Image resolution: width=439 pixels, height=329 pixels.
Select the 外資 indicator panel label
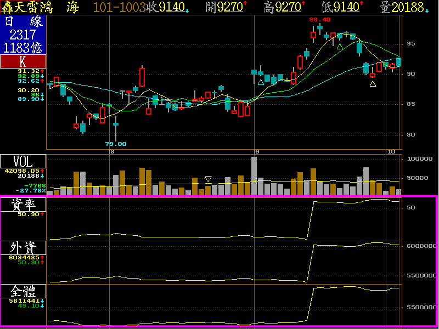click(23, 248)
